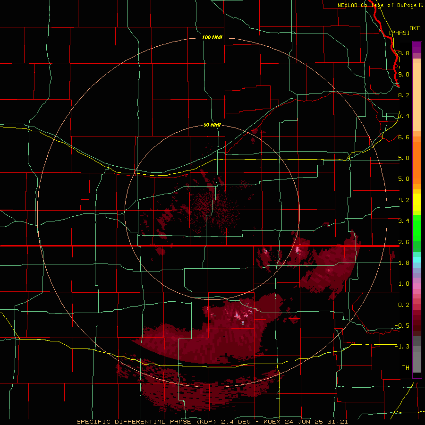Select the 0.2 value on the color scale
The height and width of the screenshot is (425, 425).
[404, 305]
